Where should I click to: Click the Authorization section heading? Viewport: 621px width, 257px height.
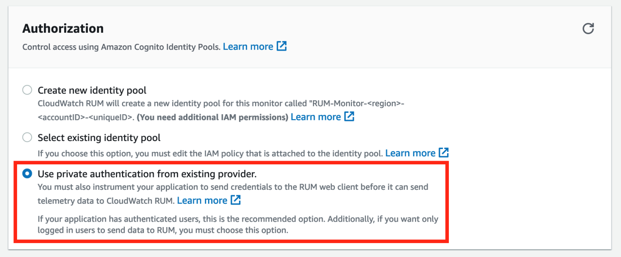(63, 29)
